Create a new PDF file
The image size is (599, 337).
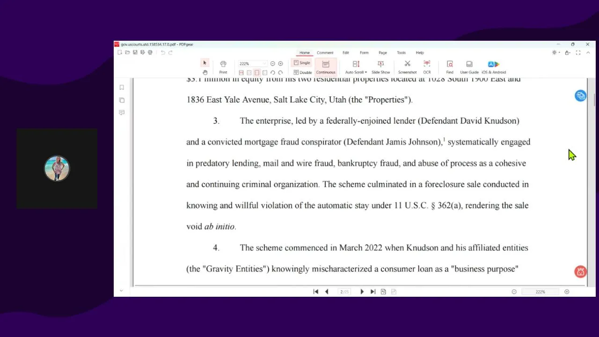click(x=120, y=52)
